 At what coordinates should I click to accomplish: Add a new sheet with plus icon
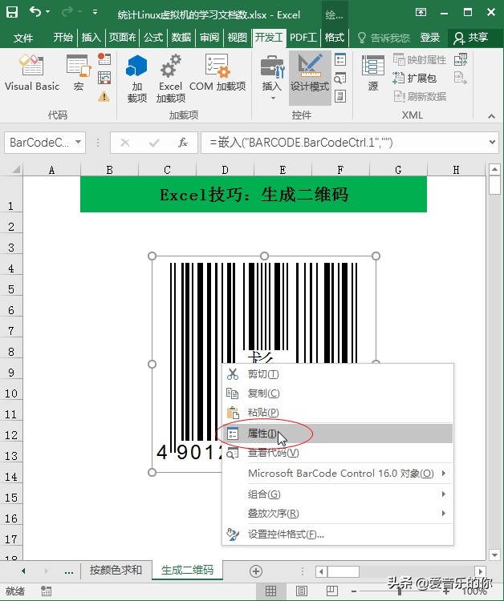256,571
